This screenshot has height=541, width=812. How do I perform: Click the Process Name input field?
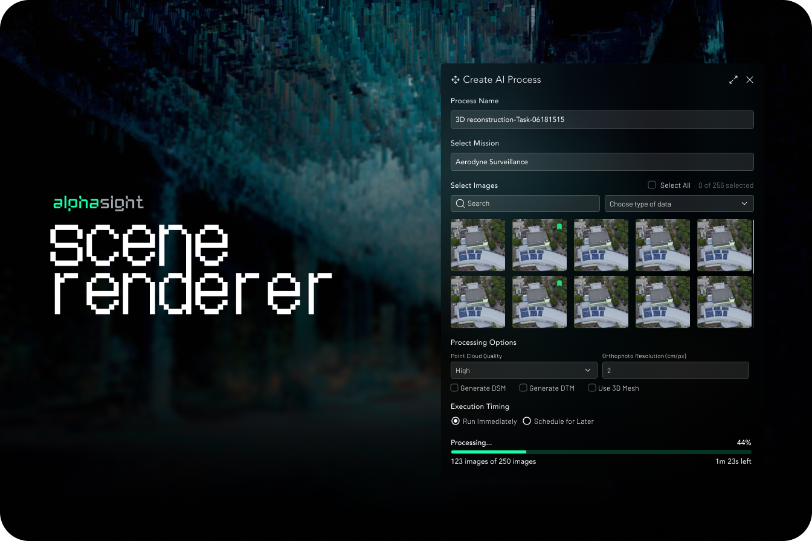click(x=602, y=120)
